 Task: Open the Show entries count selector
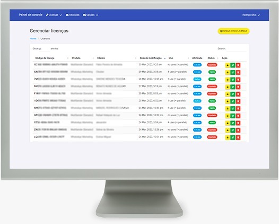pyautogui.click(x=45, y=49)
